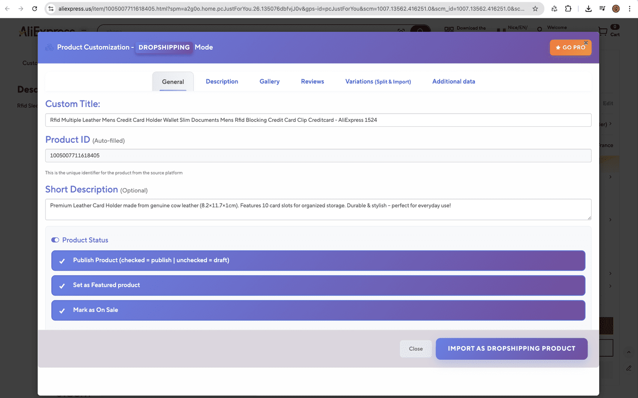Open the Description tab
Image resolution: width=638 pixels, height=398 pixels.
pyautogui.click(x=222, y=82)
